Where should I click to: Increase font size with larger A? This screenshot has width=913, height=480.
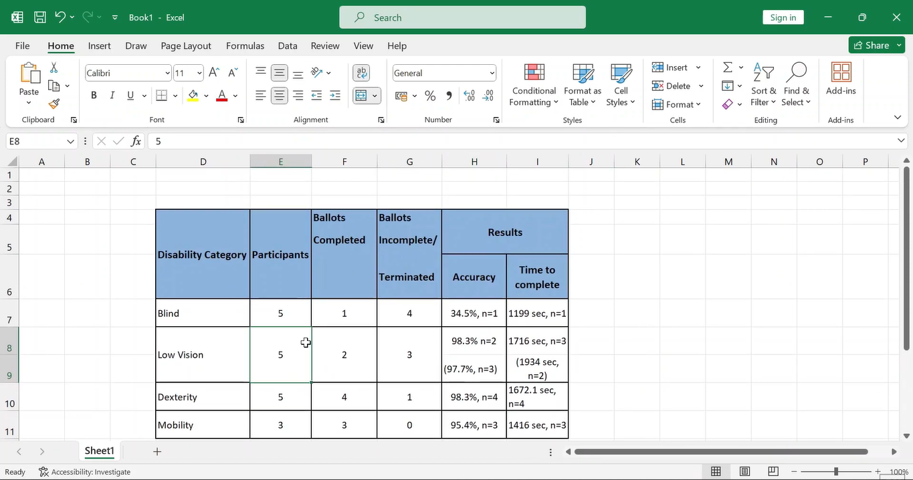pyautogui.click(x=214, y=73)
